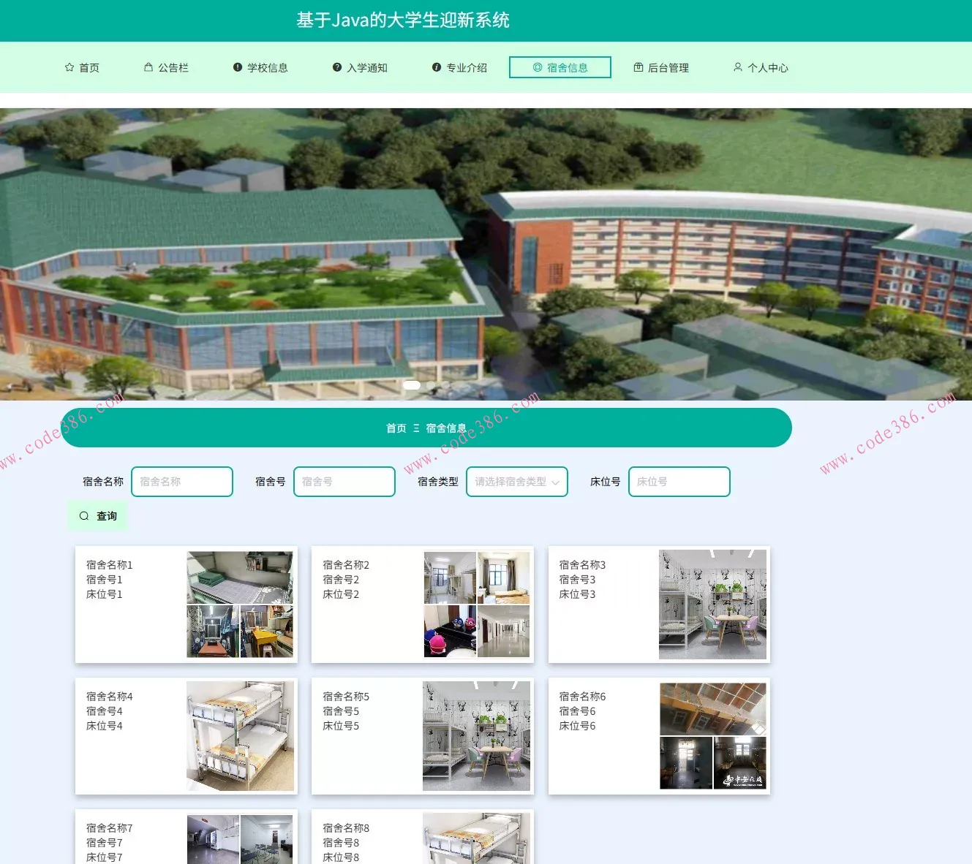Screen dimensions: 972x864
Task: Click 首页 in the breadcrumb bar
Action: (396, 428)
